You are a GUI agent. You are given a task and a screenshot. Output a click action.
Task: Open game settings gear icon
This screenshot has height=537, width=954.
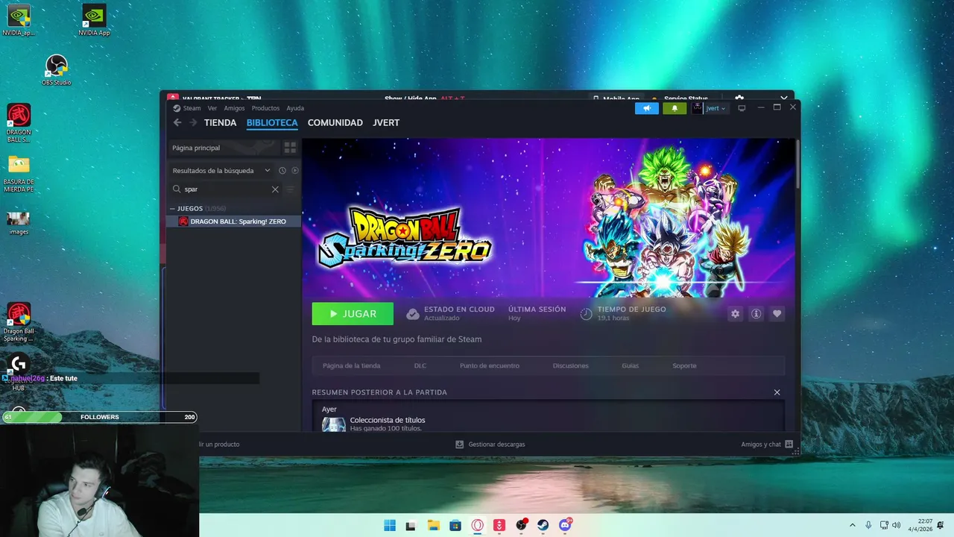pos(735,314)
